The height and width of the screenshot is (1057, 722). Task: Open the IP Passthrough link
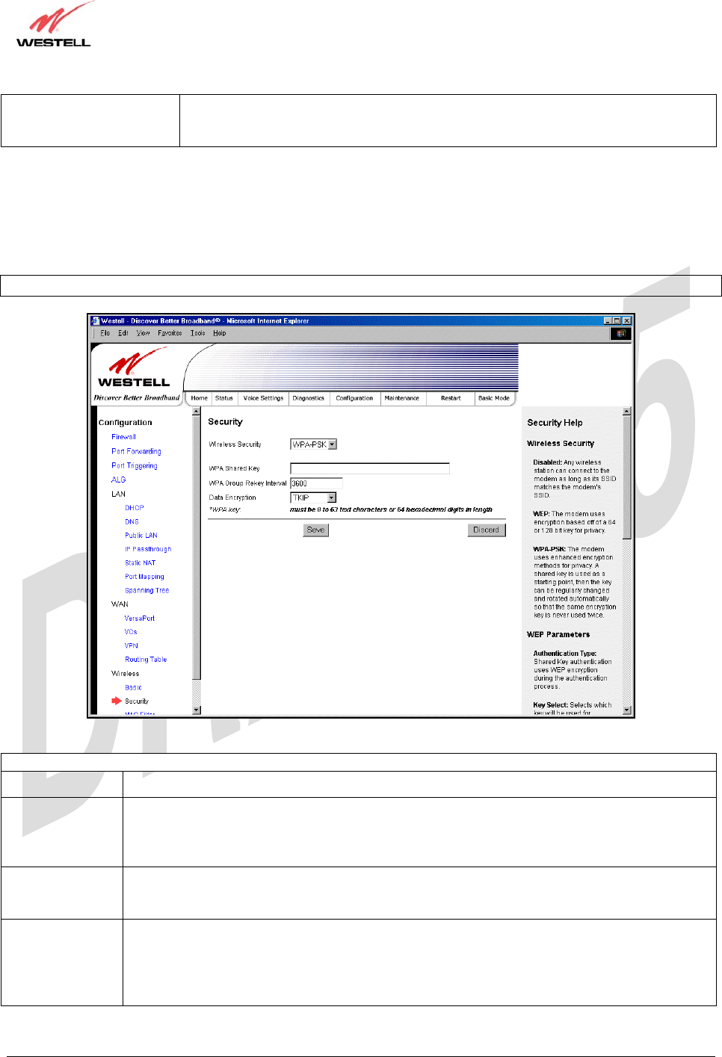148,549
